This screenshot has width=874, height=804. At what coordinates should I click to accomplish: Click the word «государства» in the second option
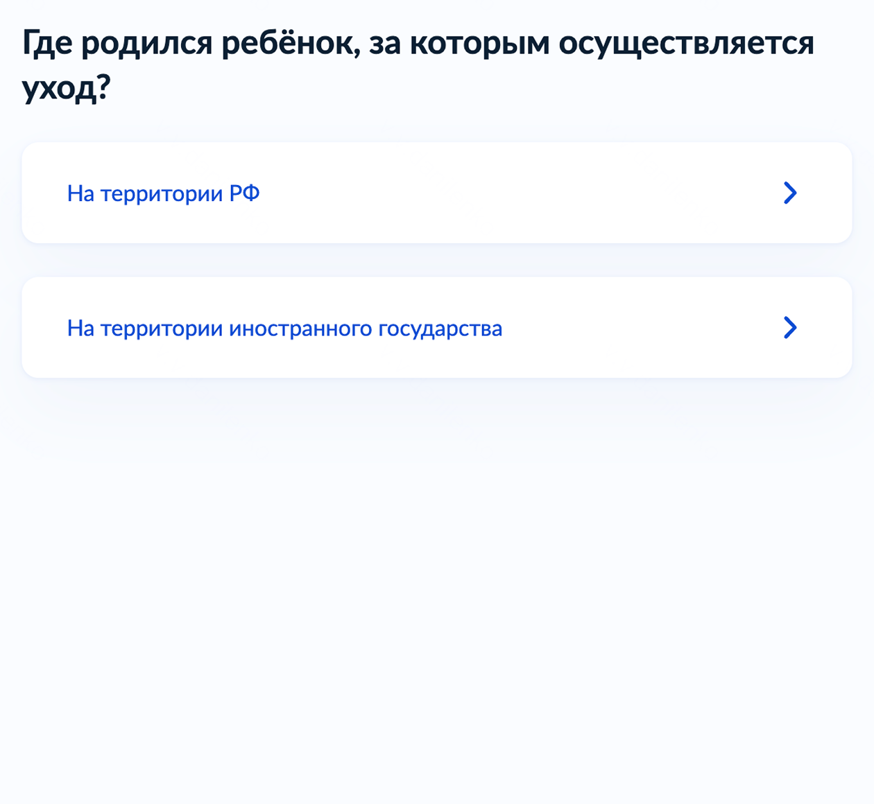pyautogui.click(x=440, y=329)
